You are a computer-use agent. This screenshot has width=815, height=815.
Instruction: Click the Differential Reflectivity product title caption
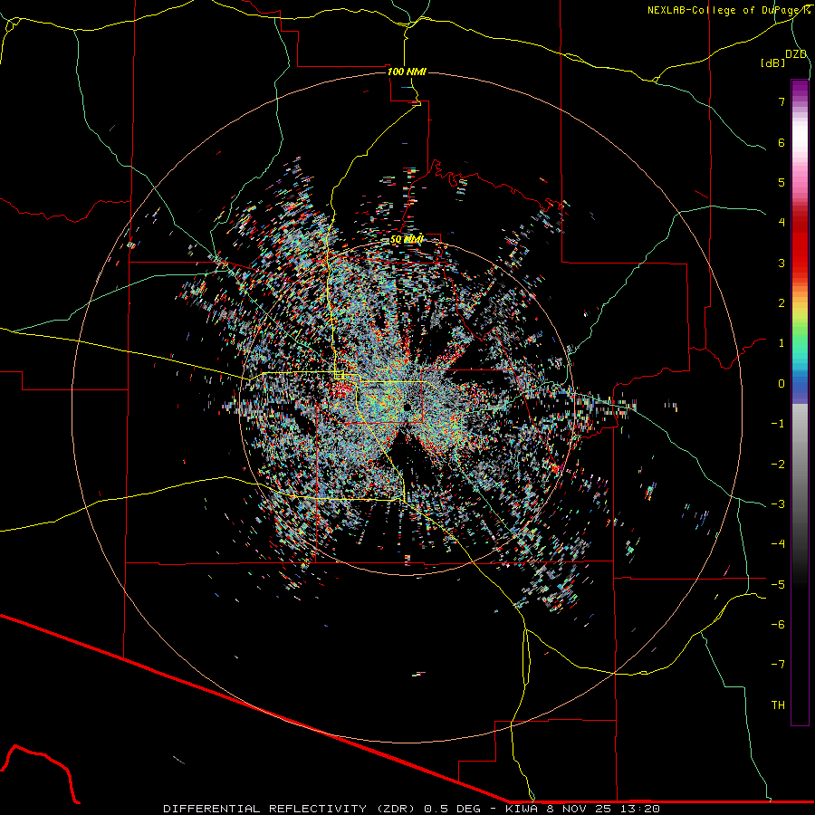point(412,809)
